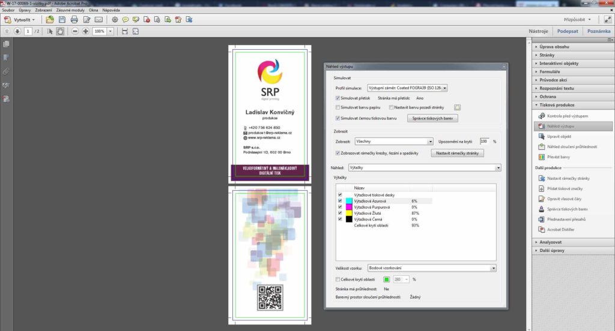Choose the selection arrow tool
Screen dimensions: 615x331
49,31
